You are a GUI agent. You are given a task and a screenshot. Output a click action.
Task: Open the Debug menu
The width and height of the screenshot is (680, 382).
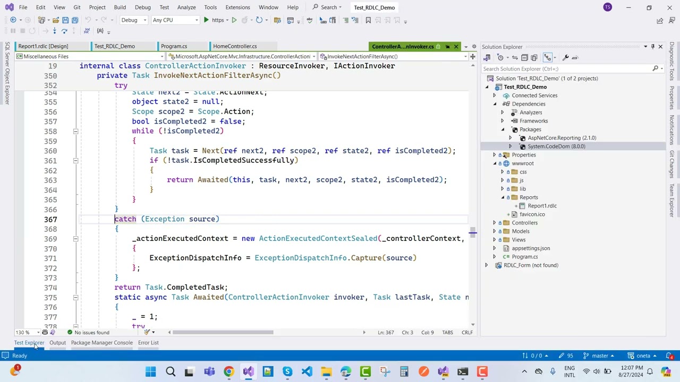pyautogui.click(x=142, y=7)
